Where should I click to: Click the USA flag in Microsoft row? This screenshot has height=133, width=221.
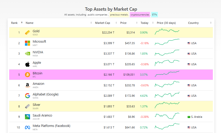tap(189, 43)
